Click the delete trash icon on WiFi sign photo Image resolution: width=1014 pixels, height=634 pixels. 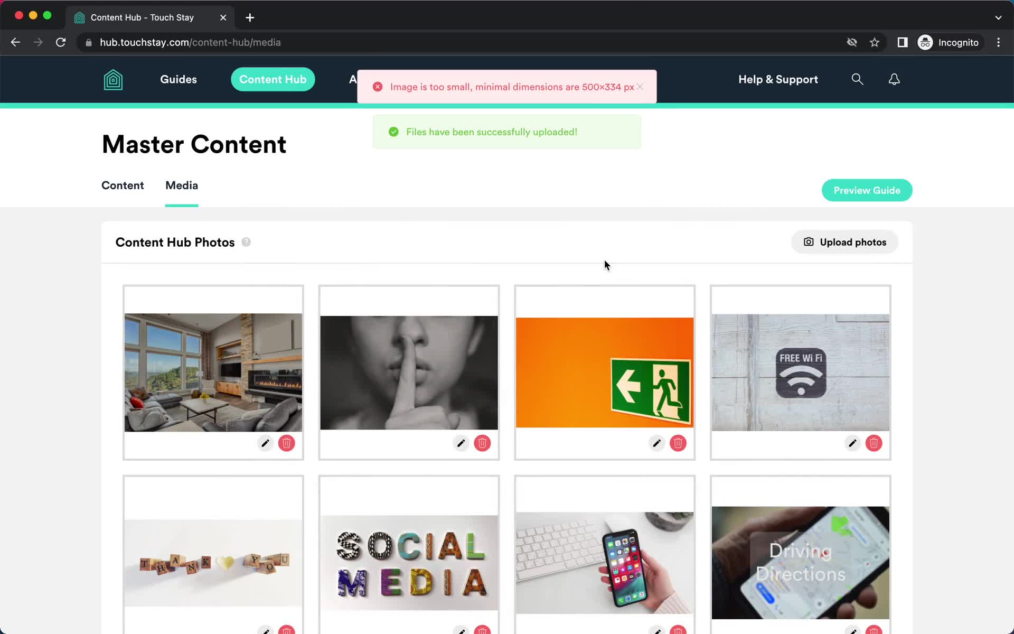[874, 443]
